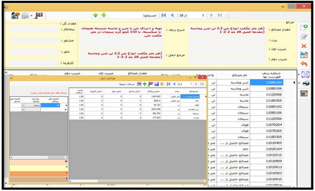Click the highlighted cell 30 in distance grid
This screenshot has height=191, width=315.
tap(50, 105)
